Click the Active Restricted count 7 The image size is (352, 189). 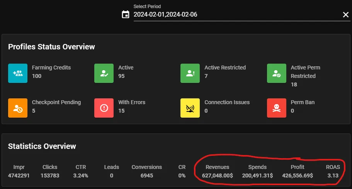point(206,76)
